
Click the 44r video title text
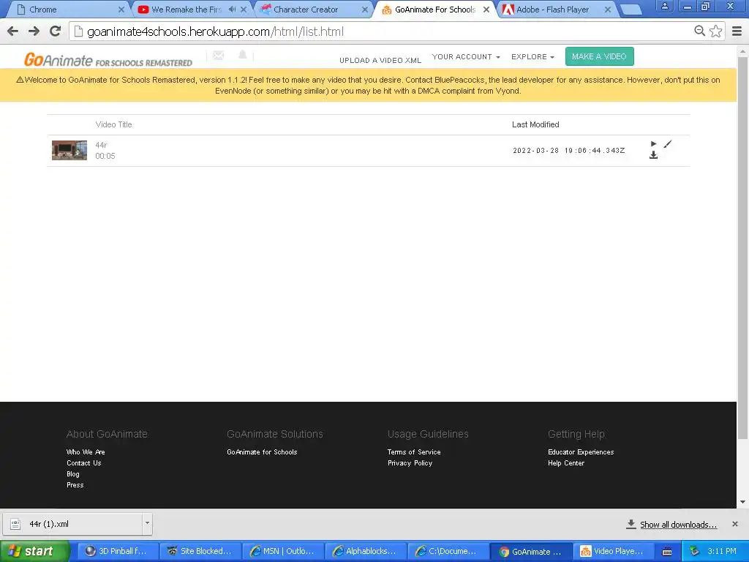tap(101, 145)
